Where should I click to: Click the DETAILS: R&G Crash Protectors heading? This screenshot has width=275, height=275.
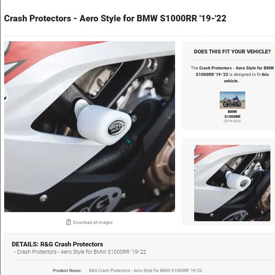coord(57,244)
